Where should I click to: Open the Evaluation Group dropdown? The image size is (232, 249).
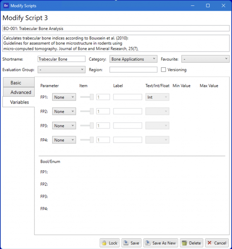61,69
